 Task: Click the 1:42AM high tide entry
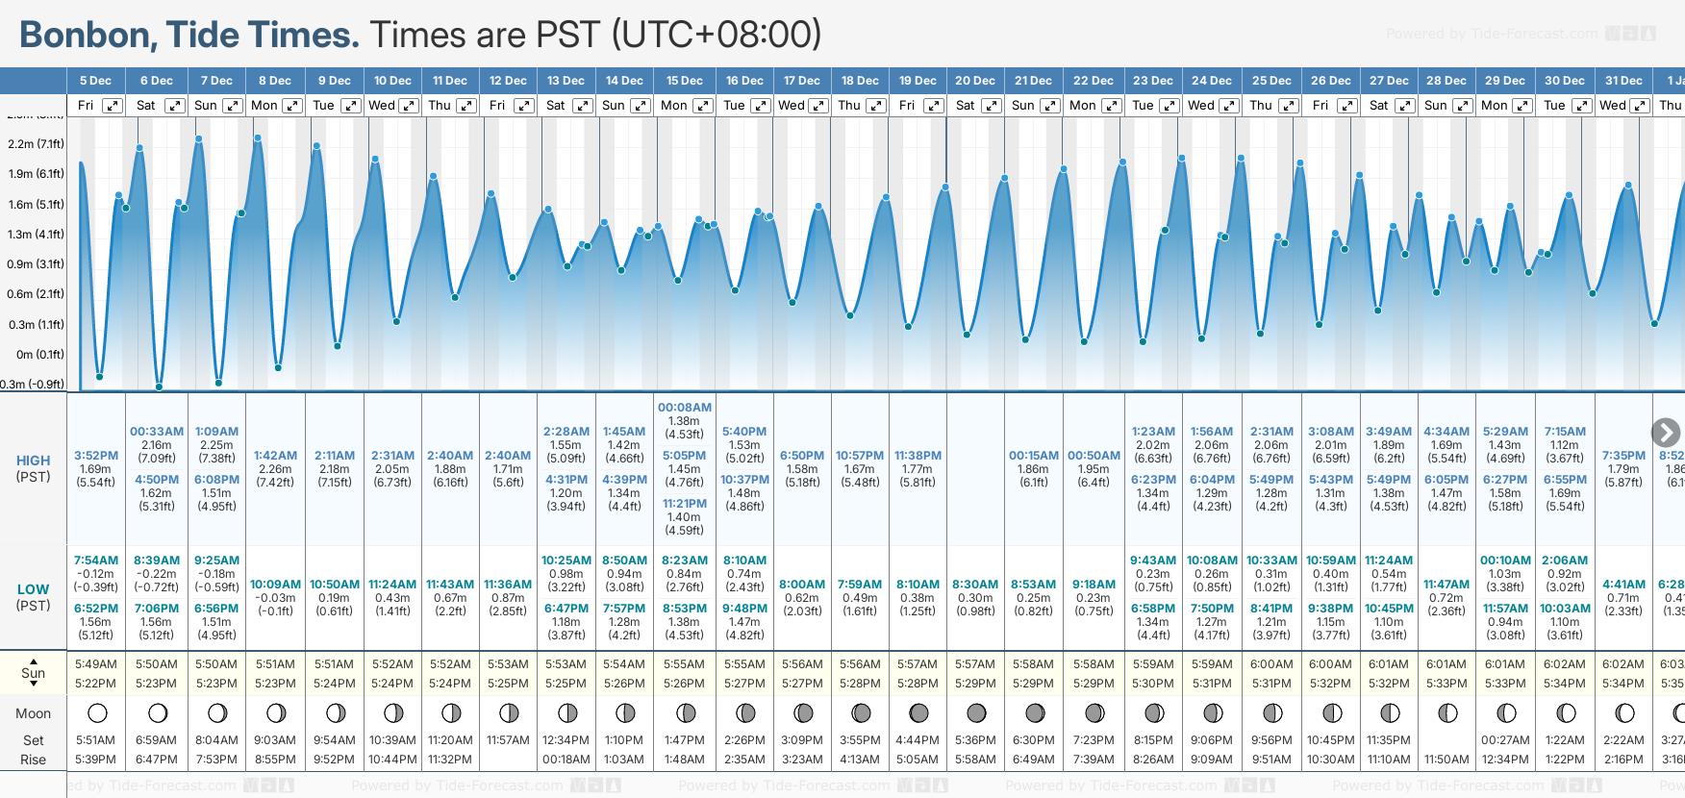tap(275, 456)
